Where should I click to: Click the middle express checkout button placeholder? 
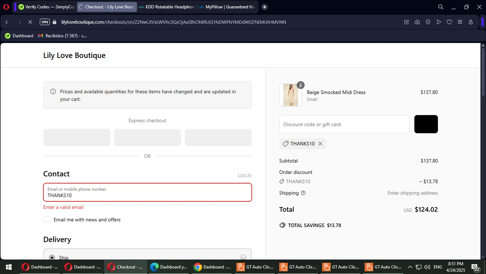point(147,137)
